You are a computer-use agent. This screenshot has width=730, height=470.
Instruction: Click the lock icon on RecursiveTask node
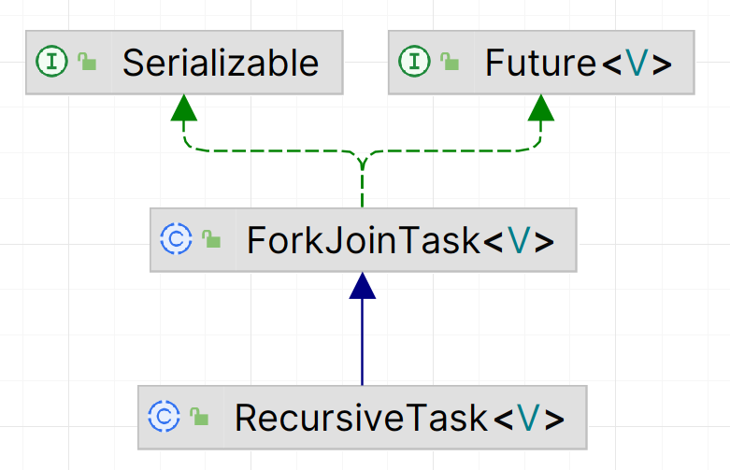click(x=199, y=418)
